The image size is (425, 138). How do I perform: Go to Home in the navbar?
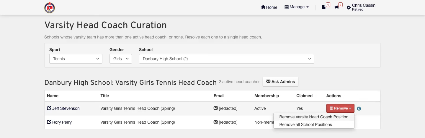pyautogui.click(x=269, y=7)
